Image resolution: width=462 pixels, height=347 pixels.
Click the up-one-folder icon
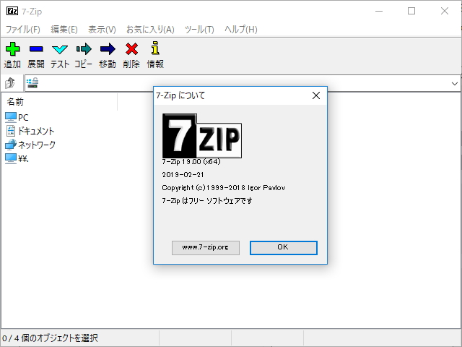[x=9, y=83]
